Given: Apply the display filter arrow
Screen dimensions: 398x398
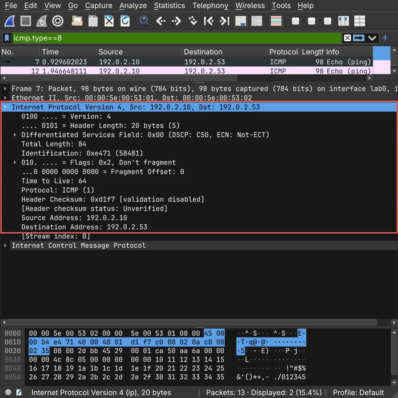Looking at the screenshot, I should [x=359, y=38].
